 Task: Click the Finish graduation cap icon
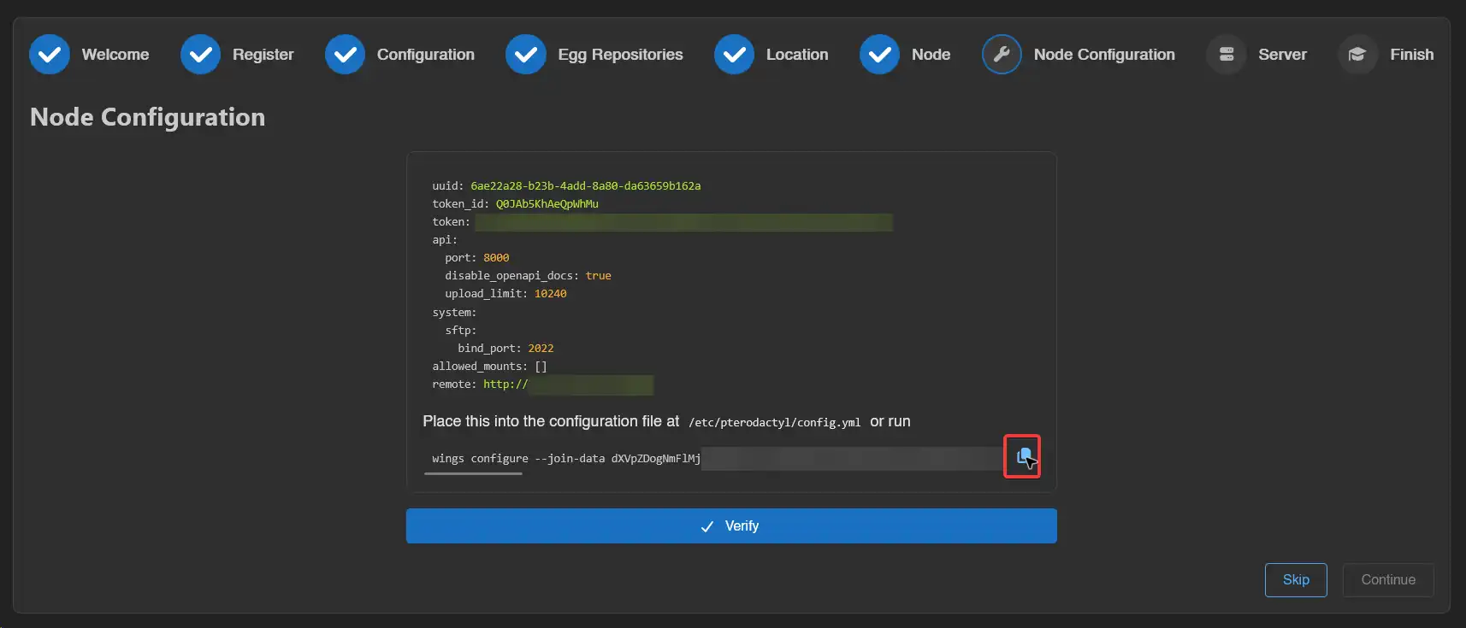click(x=1357, y=55)
